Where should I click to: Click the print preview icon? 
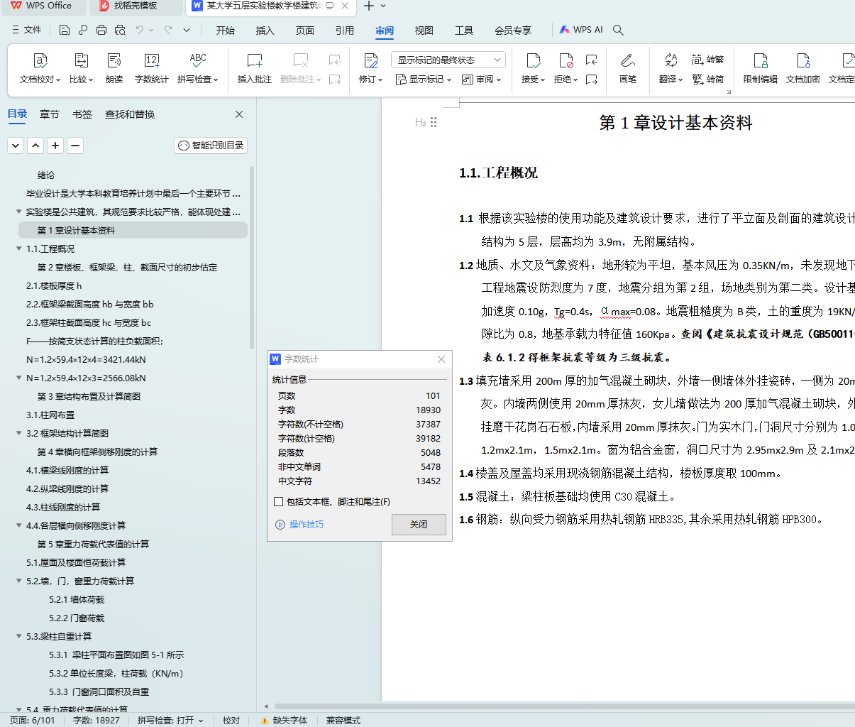click(120, 30)
